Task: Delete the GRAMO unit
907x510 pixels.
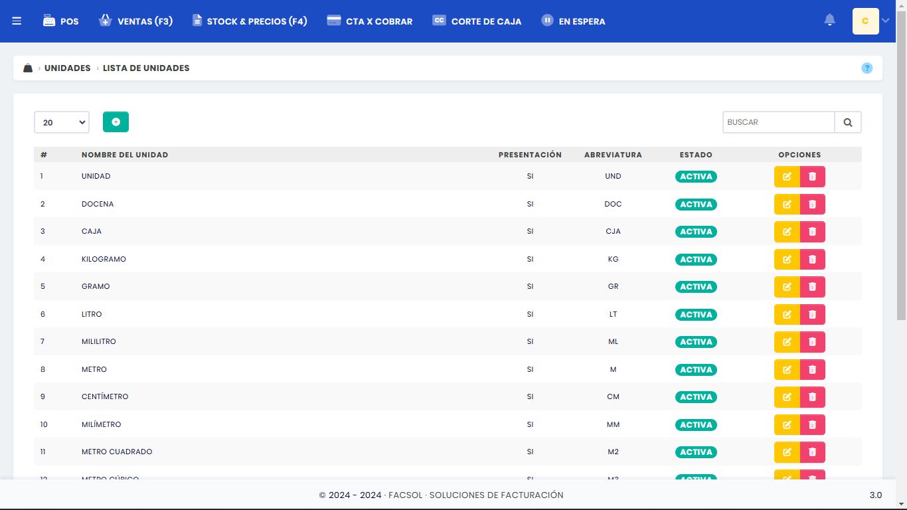Action: [813, 287]
